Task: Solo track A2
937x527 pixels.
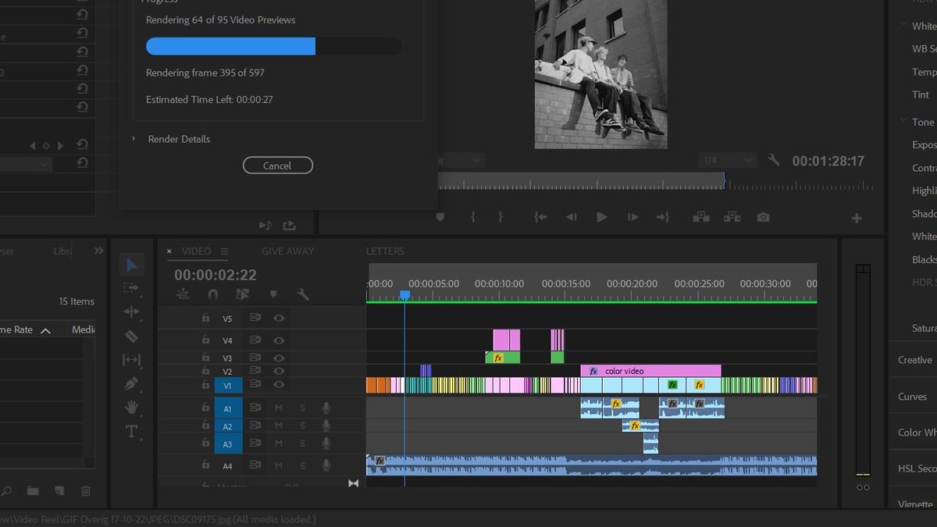Action: click(x=303, y=426)
